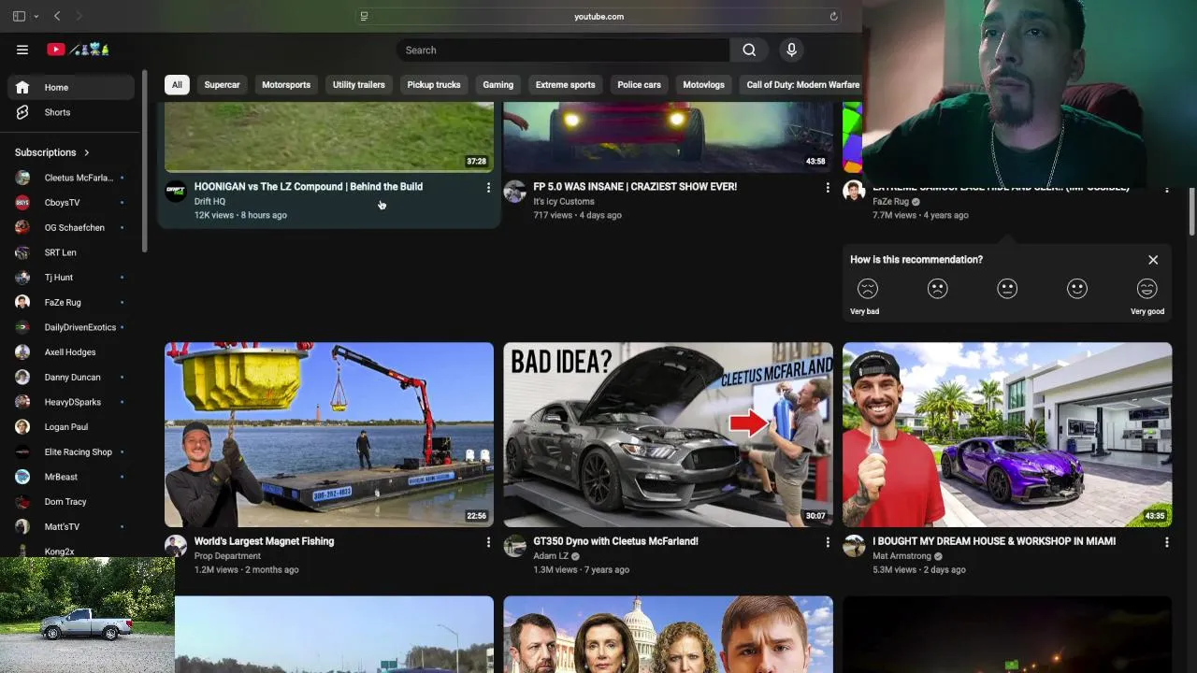Open more options for GT350 Dyno video

[x=828, y=542]
